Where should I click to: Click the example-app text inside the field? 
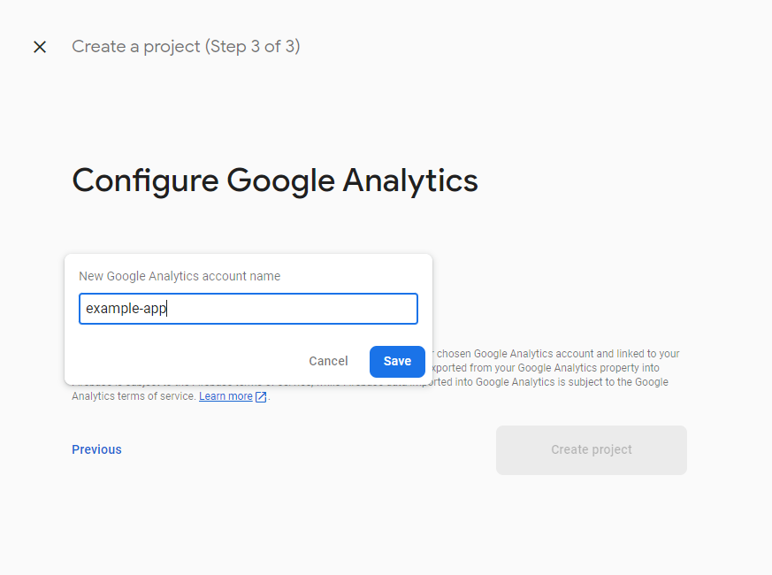pyautogui.click(x=126, y=309)
